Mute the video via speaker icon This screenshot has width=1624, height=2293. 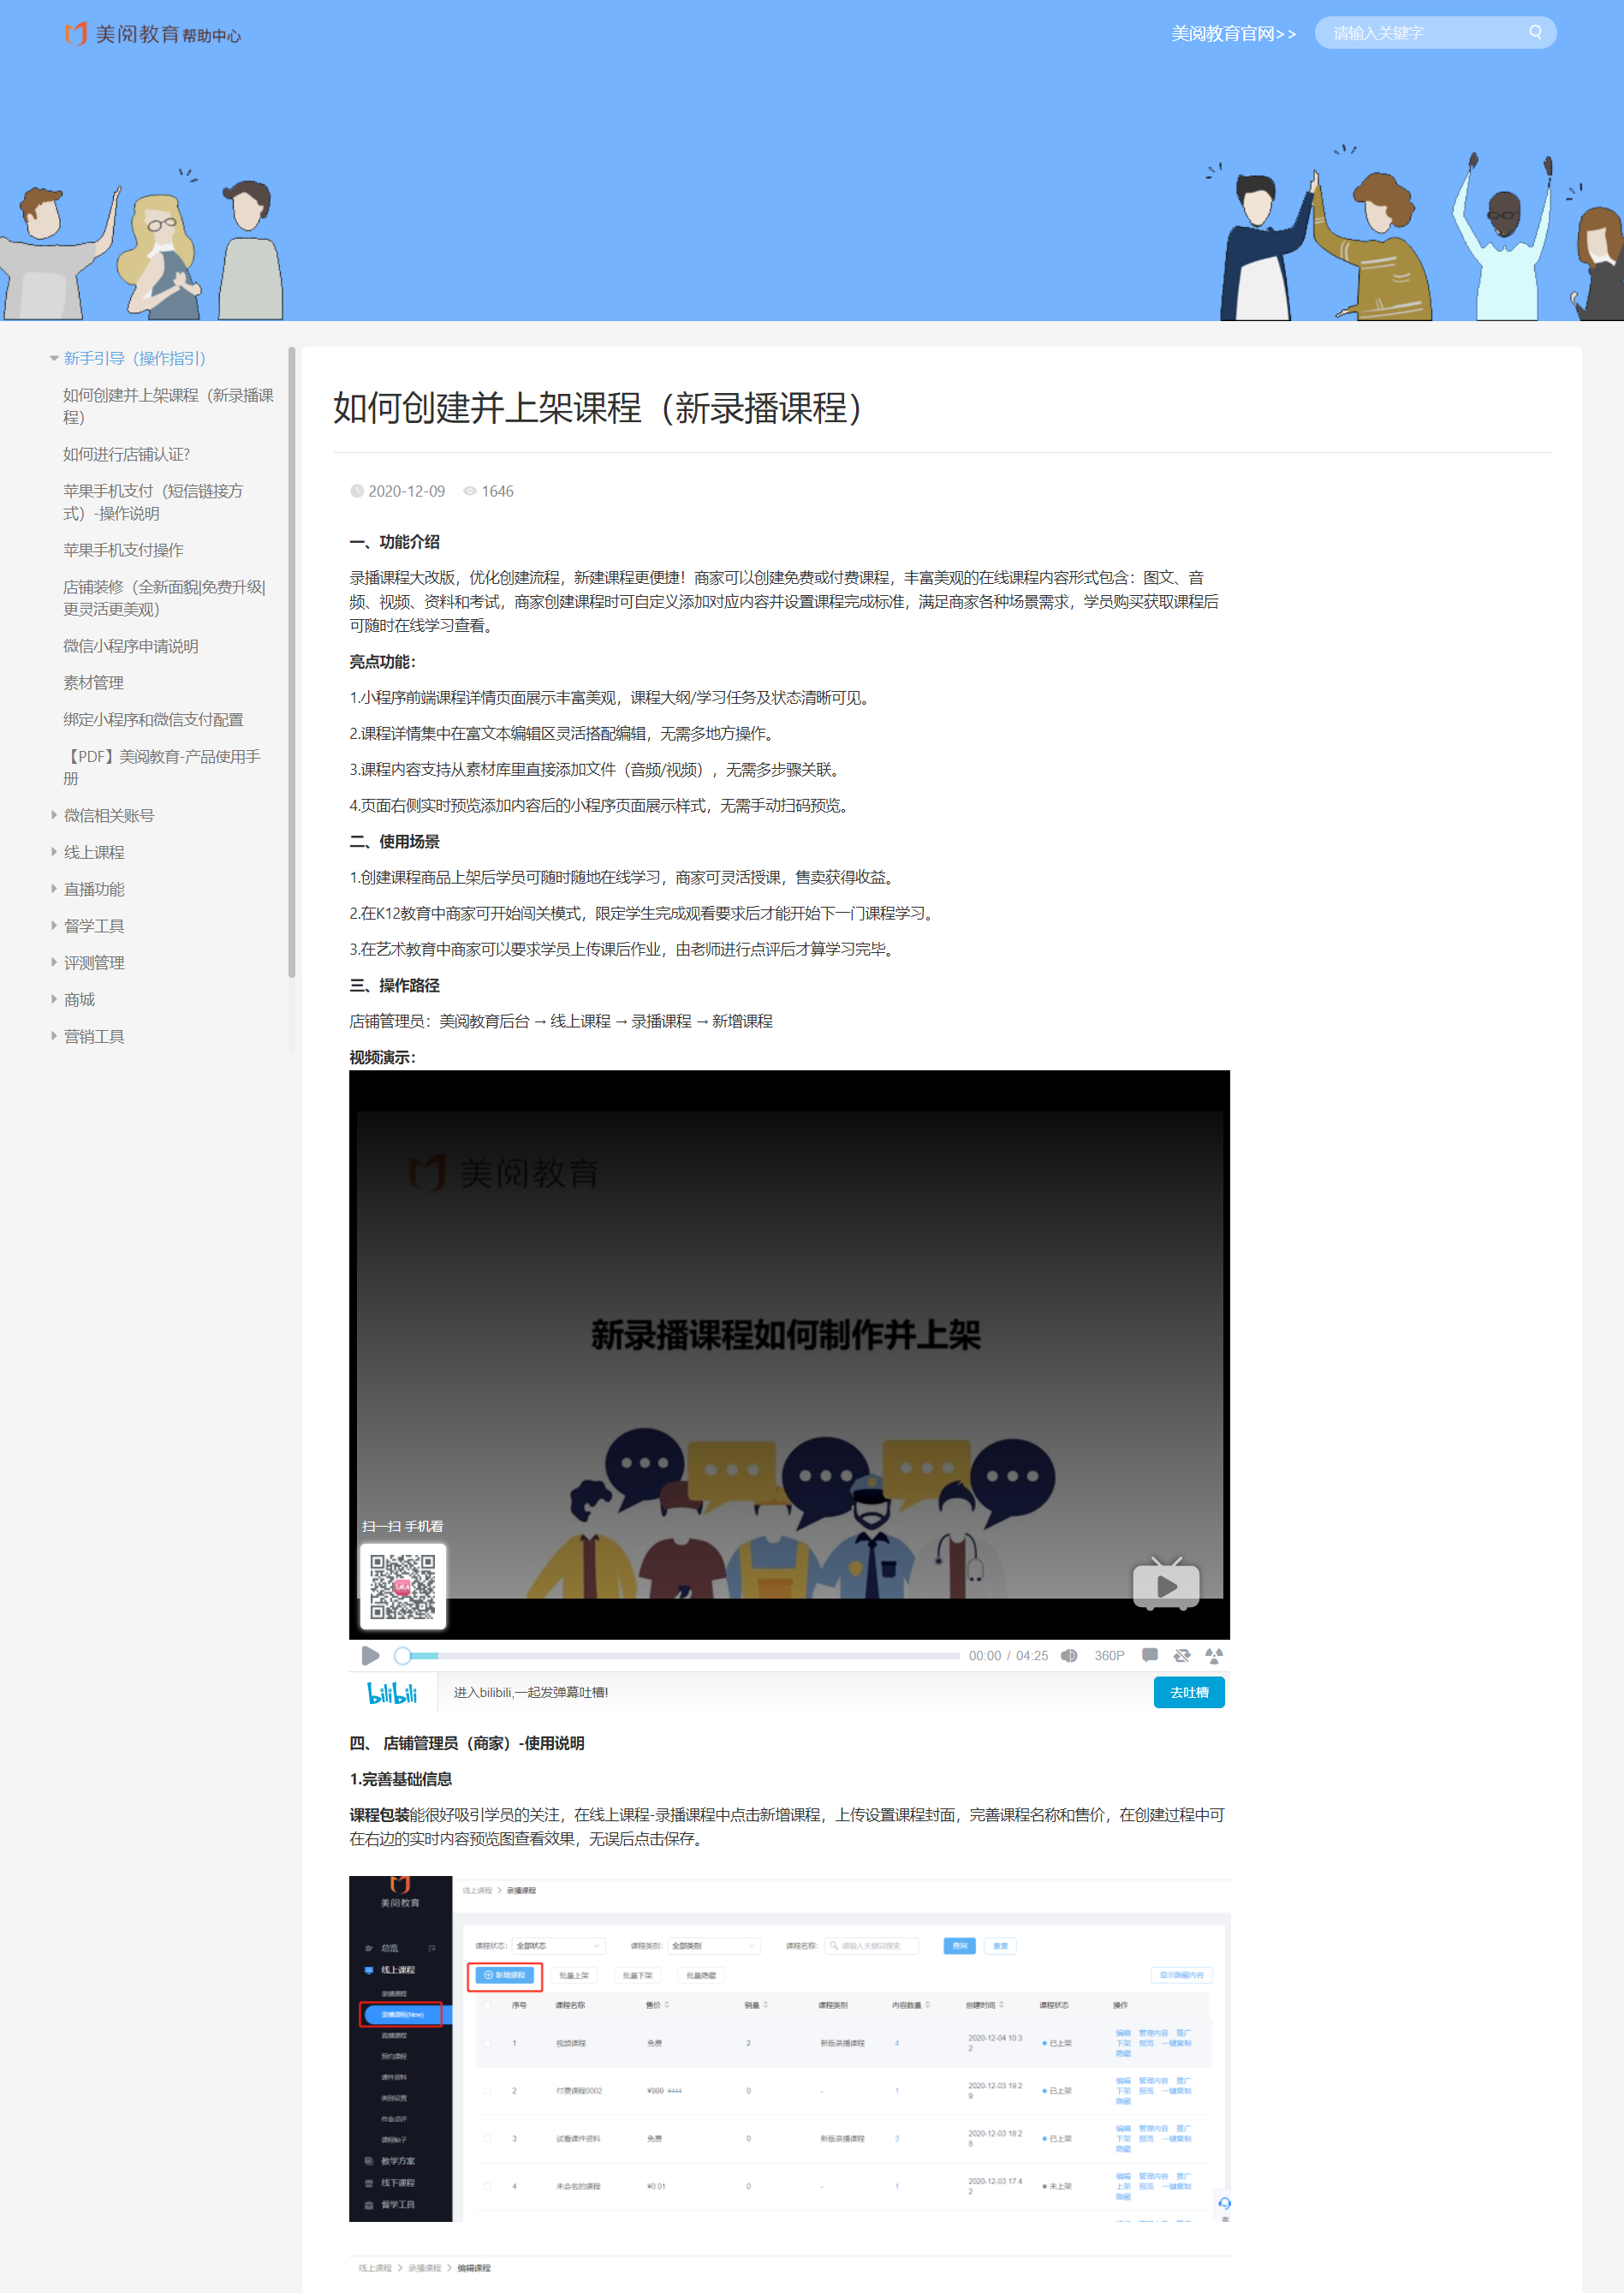point(1069,1656)
